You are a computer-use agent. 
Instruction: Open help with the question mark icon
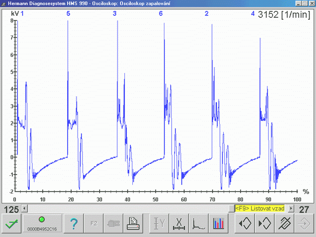tap(74, 224)
